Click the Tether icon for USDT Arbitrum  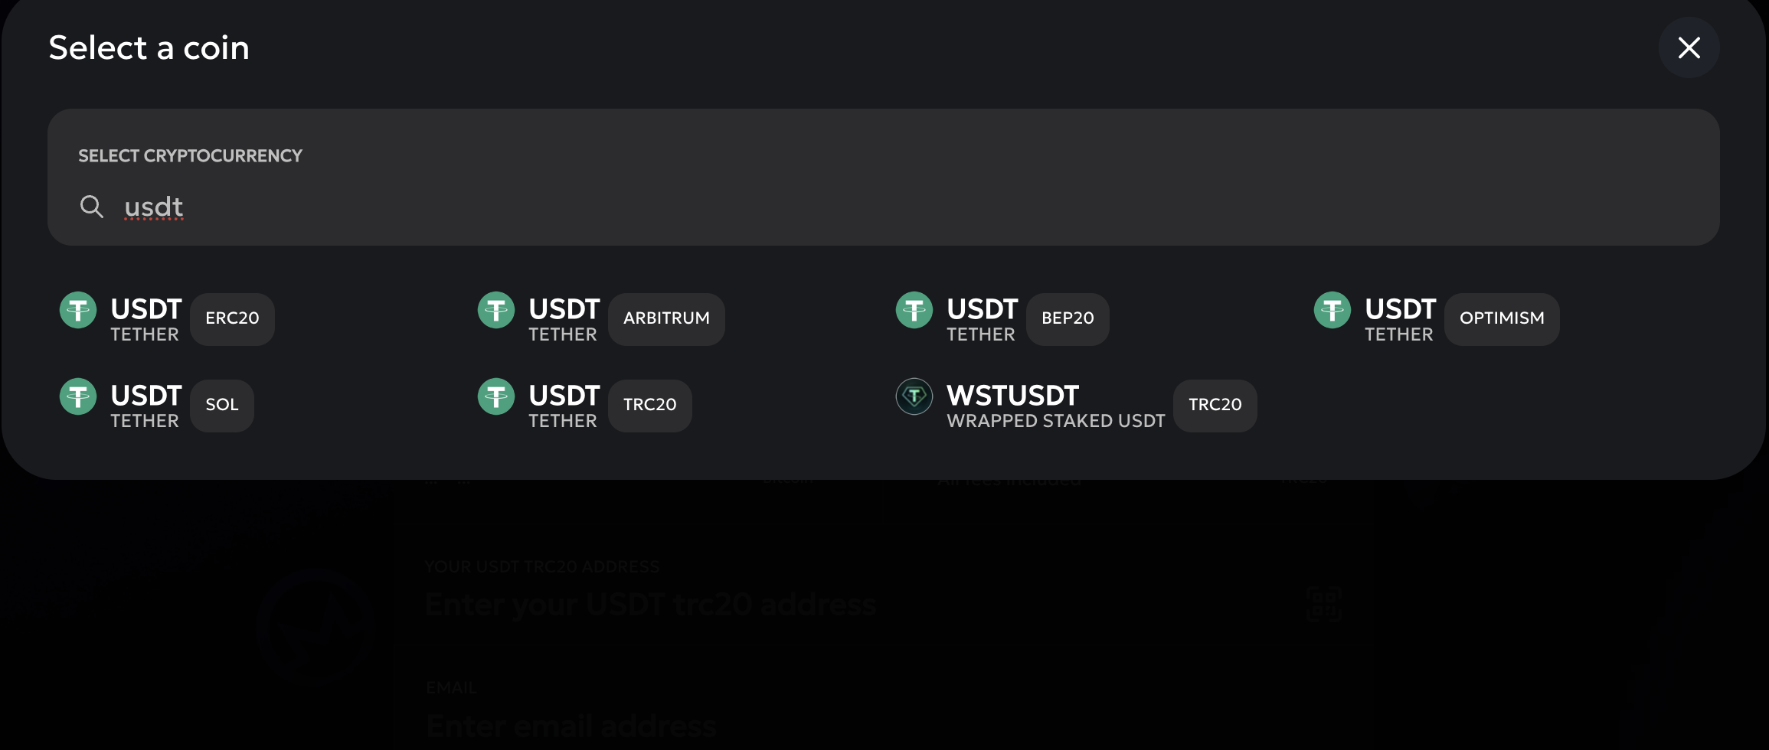(496, 310)
